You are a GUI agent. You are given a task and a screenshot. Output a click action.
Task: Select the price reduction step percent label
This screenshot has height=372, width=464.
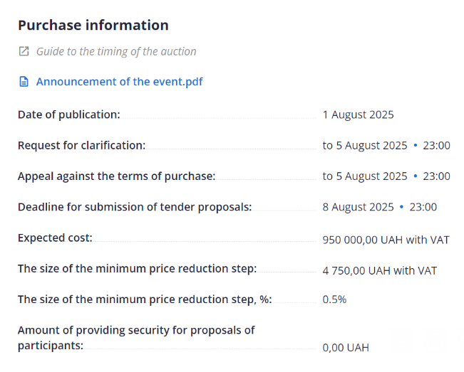[145, 299]
